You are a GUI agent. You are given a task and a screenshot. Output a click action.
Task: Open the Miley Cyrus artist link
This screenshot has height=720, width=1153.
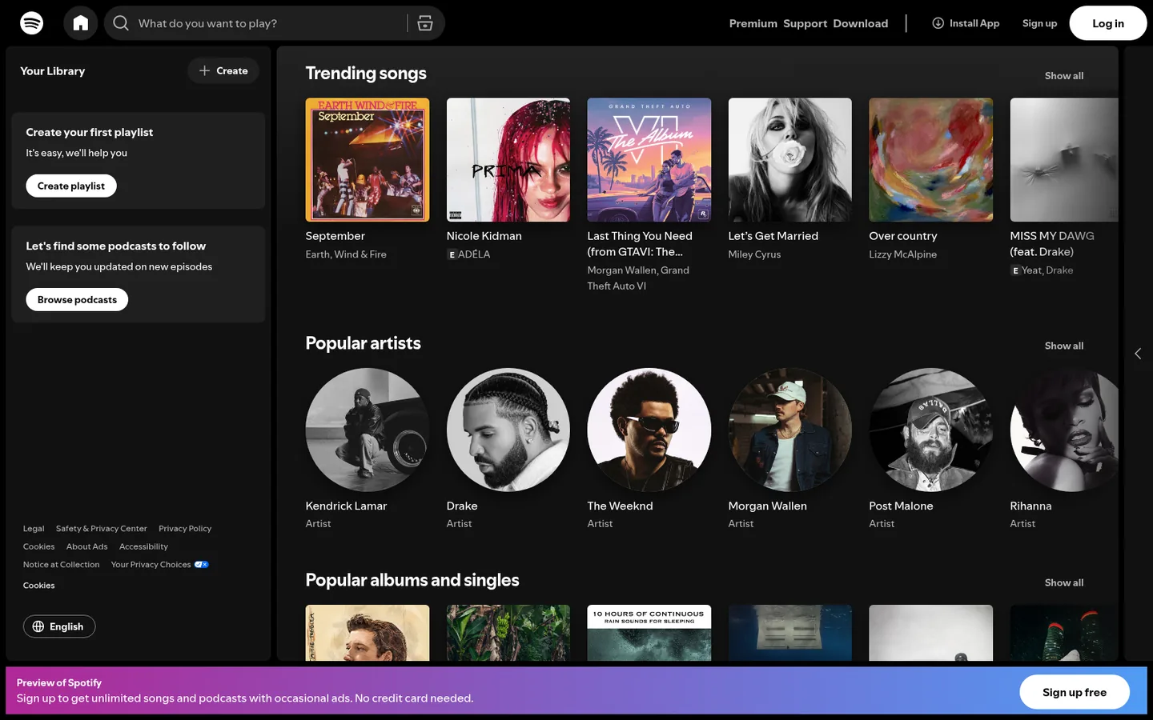[754, 254]
